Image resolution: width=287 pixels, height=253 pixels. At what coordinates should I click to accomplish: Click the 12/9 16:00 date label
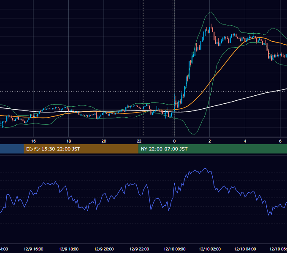point(33,249)
